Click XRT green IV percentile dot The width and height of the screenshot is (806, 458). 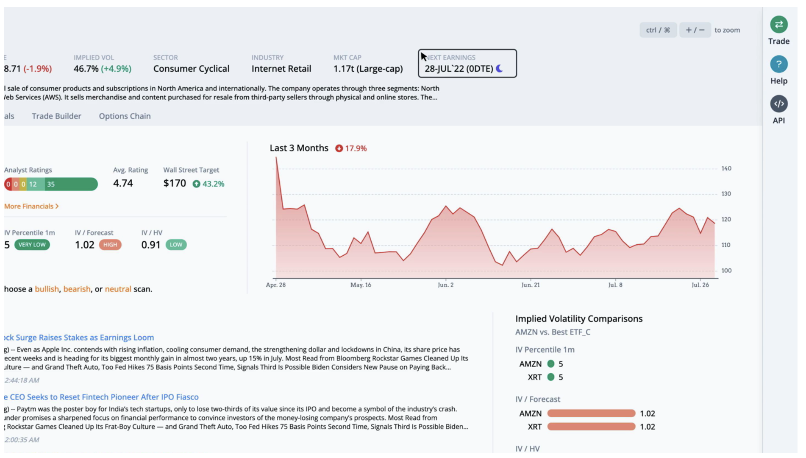tap(550, 377)
